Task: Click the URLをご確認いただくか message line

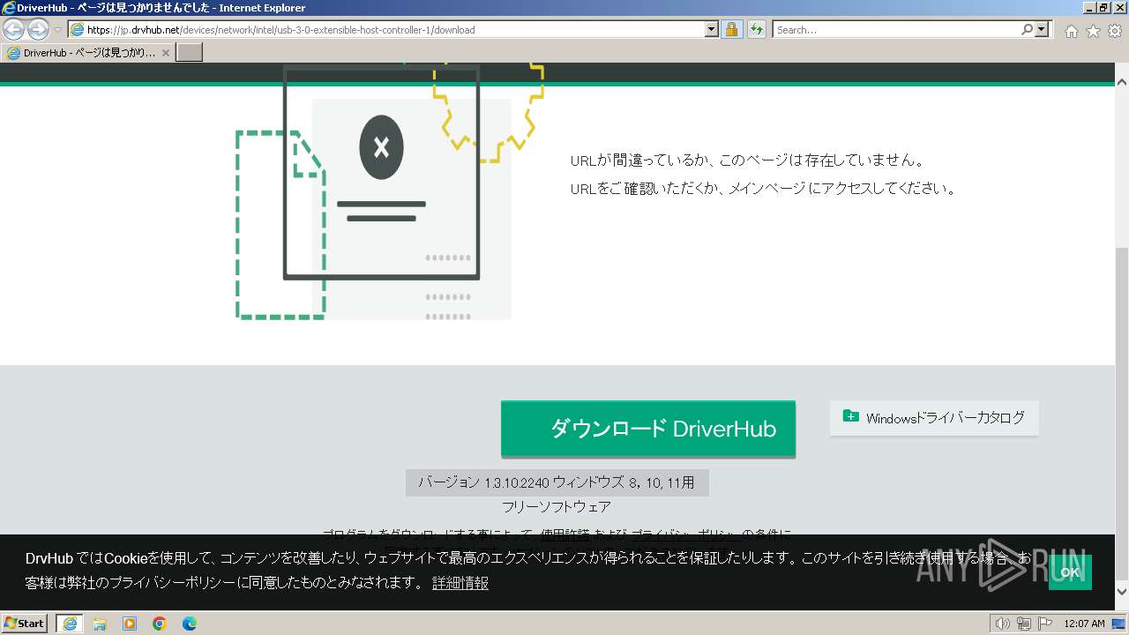Action: click(763, 188)
